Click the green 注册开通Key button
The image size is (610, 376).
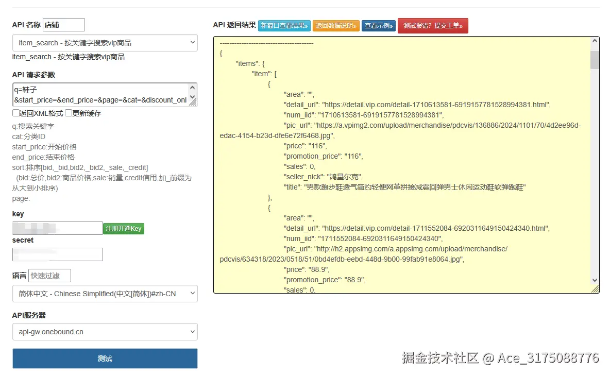[x=123, y=229]
